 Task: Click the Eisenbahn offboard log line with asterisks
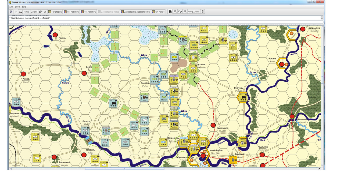[x=30, y=18]
